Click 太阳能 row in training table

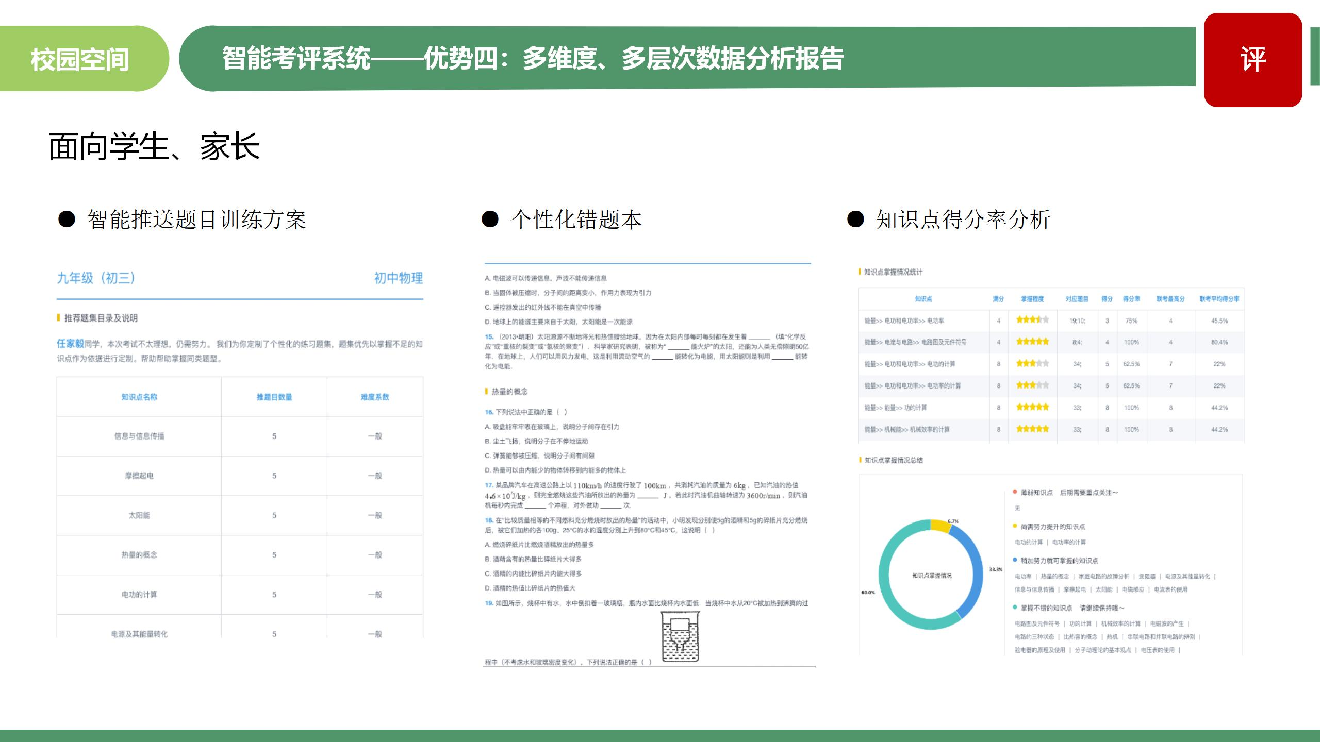[x=240, y=515]
